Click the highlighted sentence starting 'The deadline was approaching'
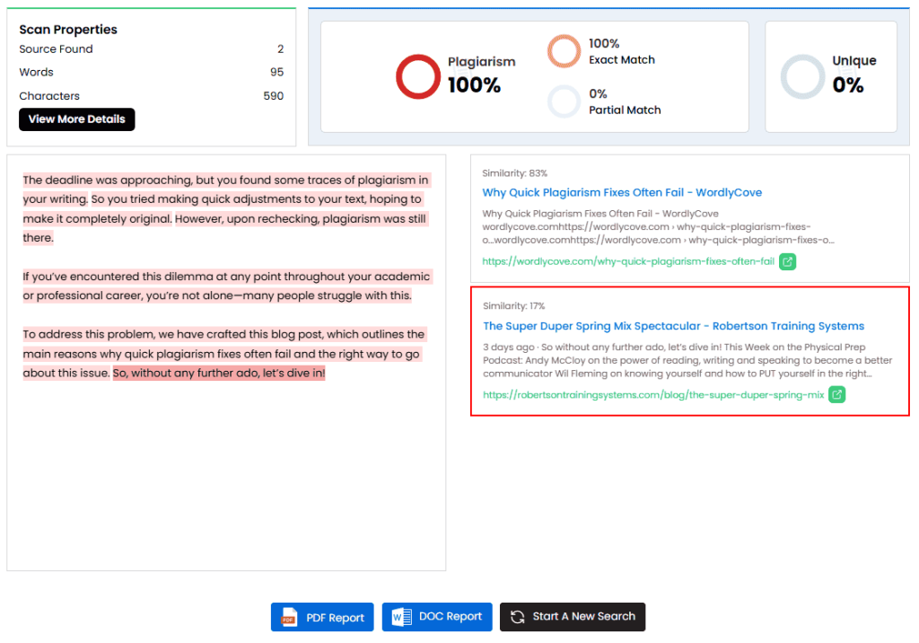 click(224, 180)
